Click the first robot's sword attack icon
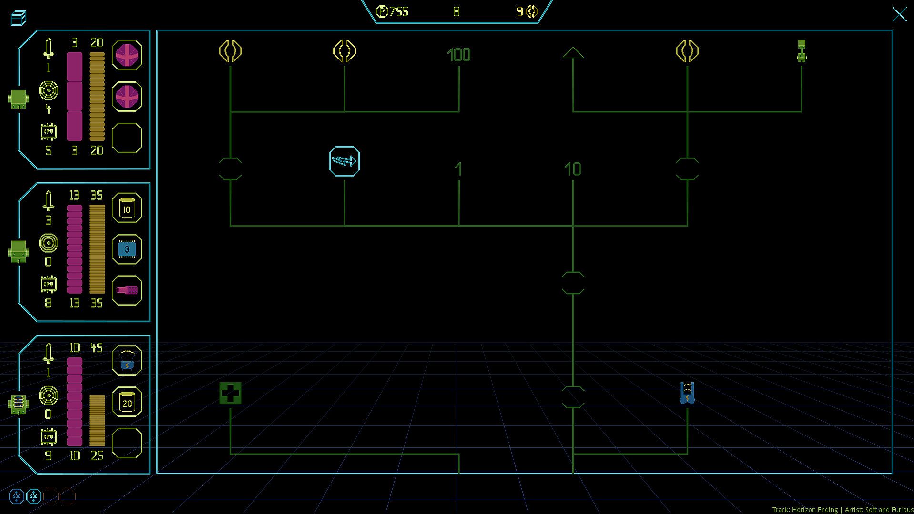The height and width of the screenshot is (514, 914). click(48, 49)
